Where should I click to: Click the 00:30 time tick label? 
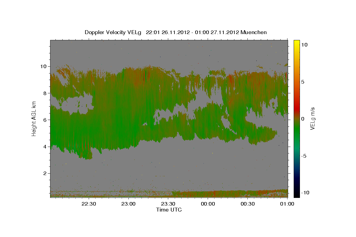click(x=248, y=204)
